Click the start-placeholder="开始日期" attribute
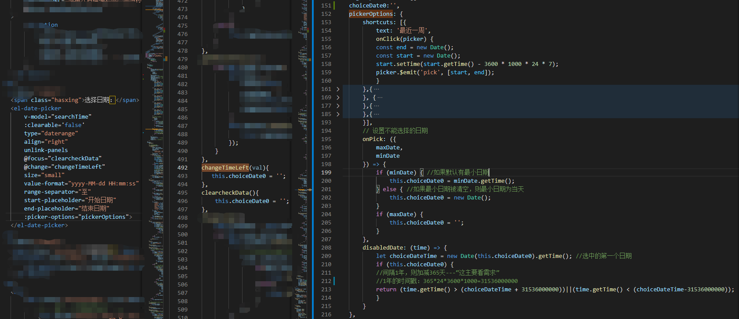The width and height of the screenshot is (739, 319). pos(70,200)
